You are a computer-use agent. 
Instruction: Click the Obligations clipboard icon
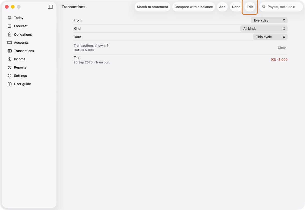click(10, 34)
